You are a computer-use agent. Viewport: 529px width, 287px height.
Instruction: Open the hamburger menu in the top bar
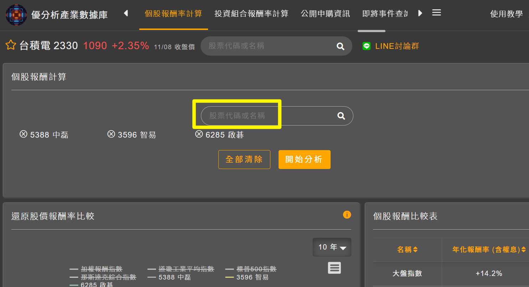click(436, 13)
